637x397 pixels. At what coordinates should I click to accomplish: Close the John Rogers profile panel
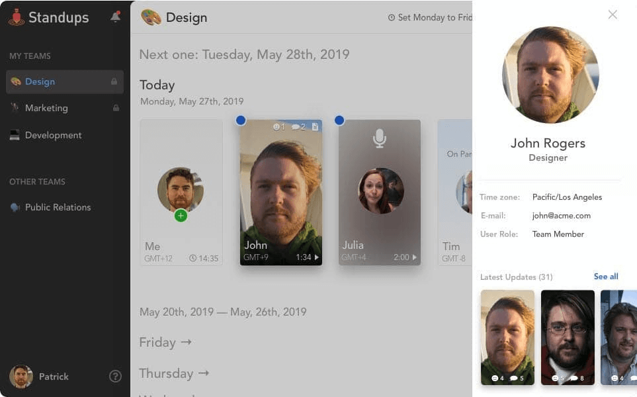click(613, 15)
